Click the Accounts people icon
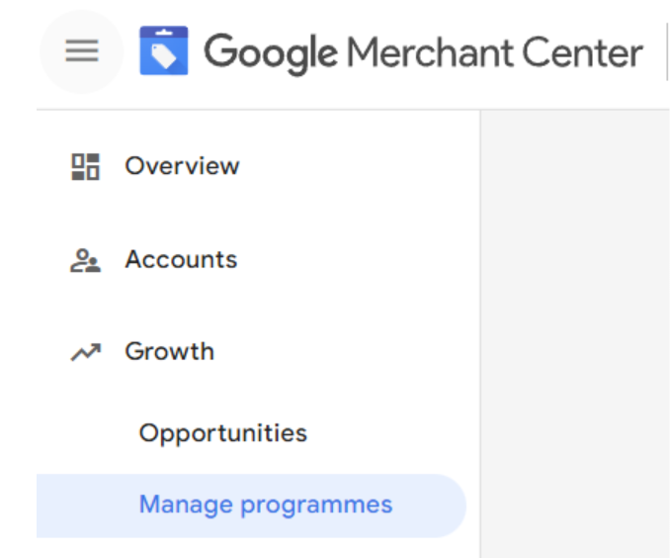 pyautogui.click(x=86, y=260)
